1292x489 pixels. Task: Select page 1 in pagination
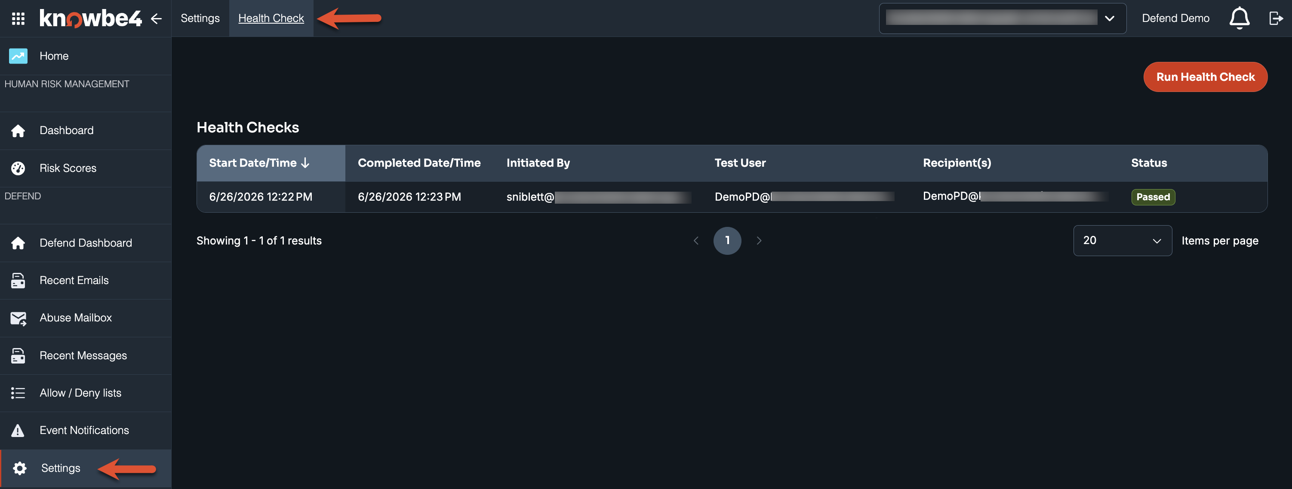tap(727, 241)
